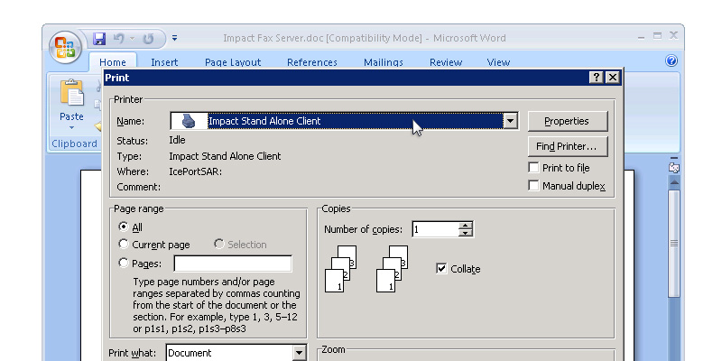Switch to the Page Layout tab
The image size is (722, 361).
[233, 62]
